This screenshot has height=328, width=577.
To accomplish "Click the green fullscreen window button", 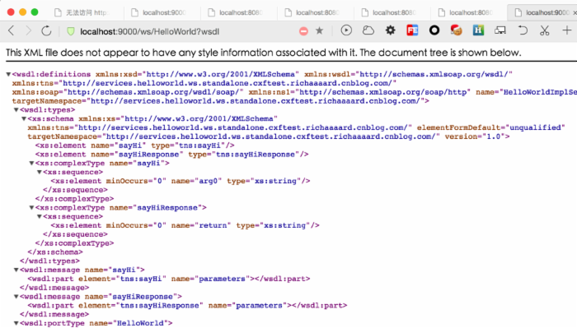I will click(35, 12).
